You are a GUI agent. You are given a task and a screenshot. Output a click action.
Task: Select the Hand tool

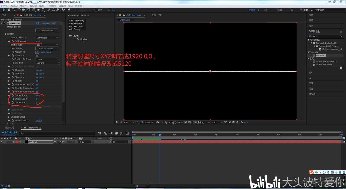point(9,10)
